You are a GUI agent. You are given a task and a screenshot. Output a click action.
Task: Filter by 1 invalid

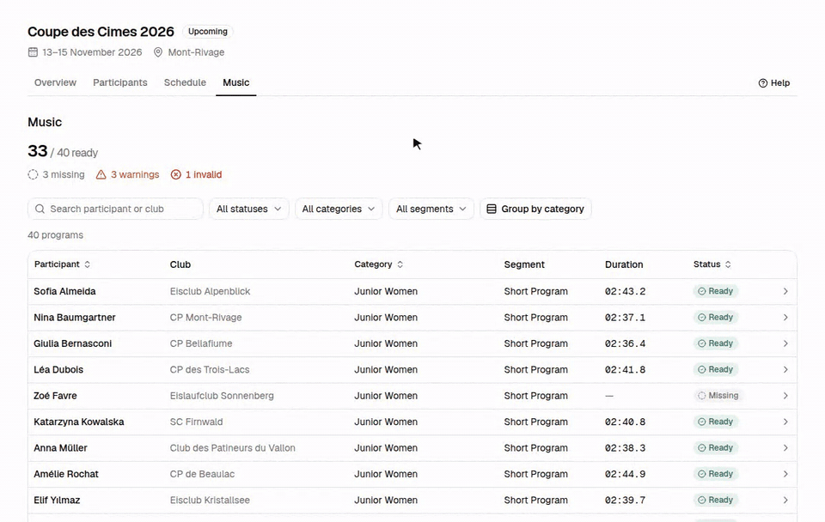pyautogui.click(x=196, y=174)
